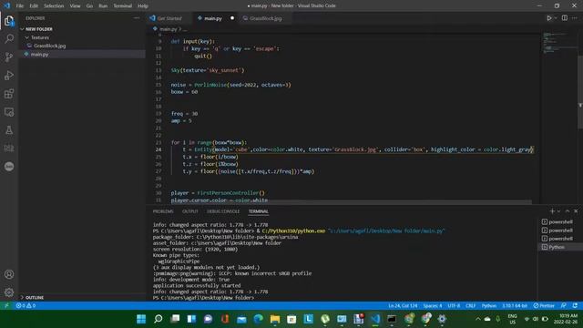583x328 pixels.
Task: Open the remote window status bar button
Action: point(6,306)
